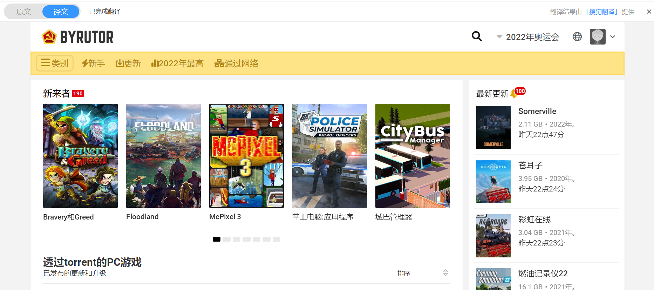
Task: Select the seventh carousel page dot
Action: [277, 239]
